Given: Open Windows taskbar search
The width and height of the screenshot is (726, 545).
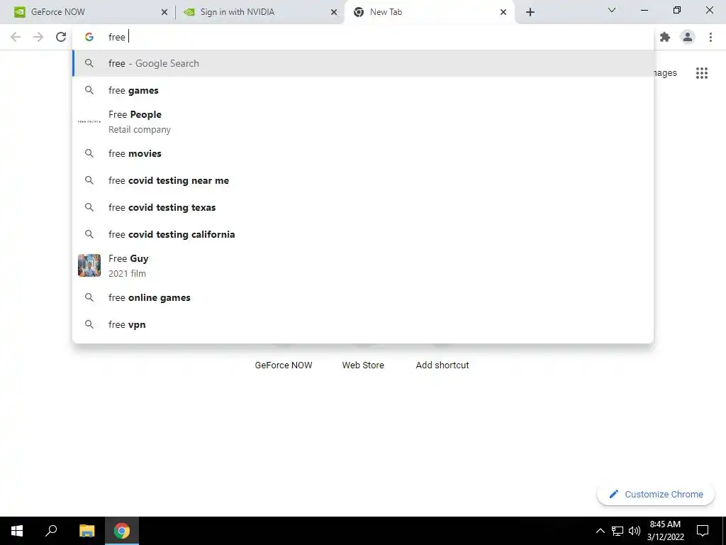Looking at the screenshot, I should coord(51,531).
